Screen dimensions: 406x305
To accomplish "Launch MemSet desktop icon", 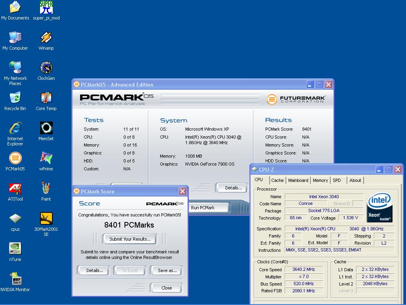I will (46, 131).
